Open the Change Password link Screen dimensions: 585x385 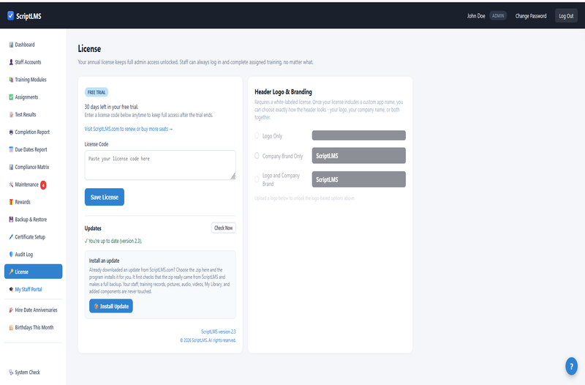[x=531, y=15]
